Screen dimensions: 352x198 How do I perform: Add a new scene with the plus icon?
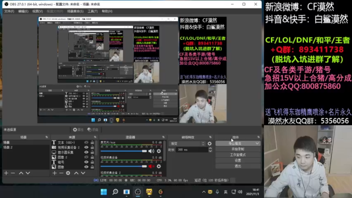pyautogui.click(x=6, y=173)
